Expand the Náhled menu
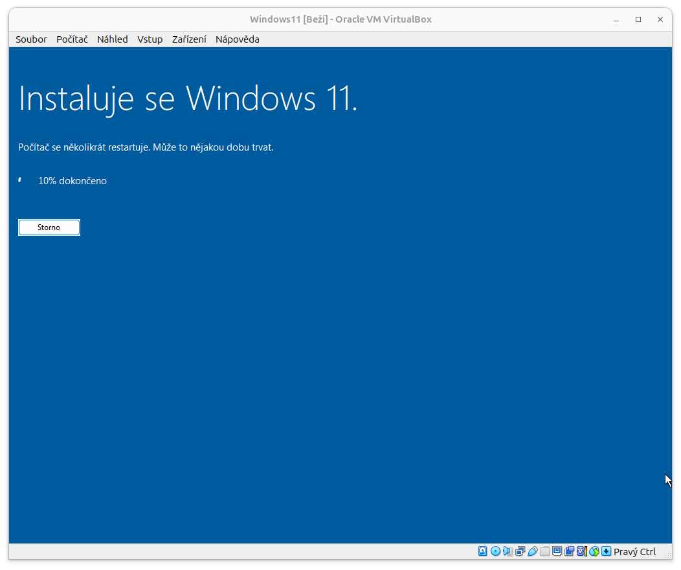The height and width of the screenshot is (570, 681). [112, 39]
